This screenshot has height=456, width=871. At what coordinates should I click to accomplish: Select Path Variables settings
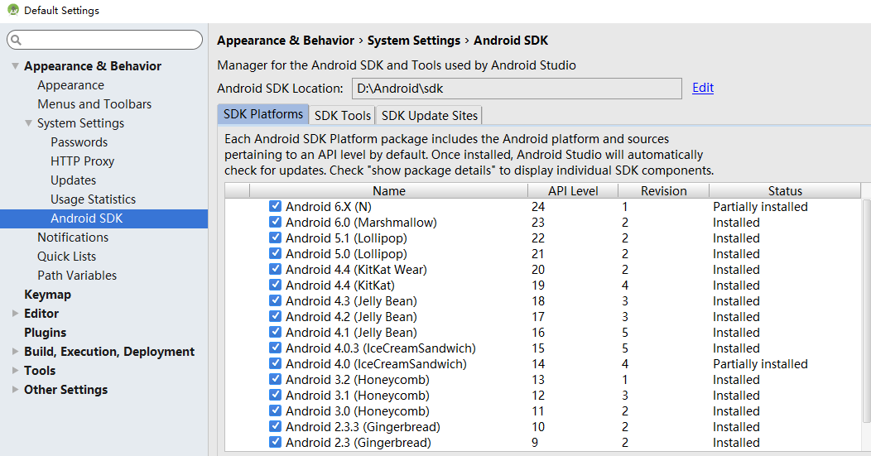tap(77, 275)
